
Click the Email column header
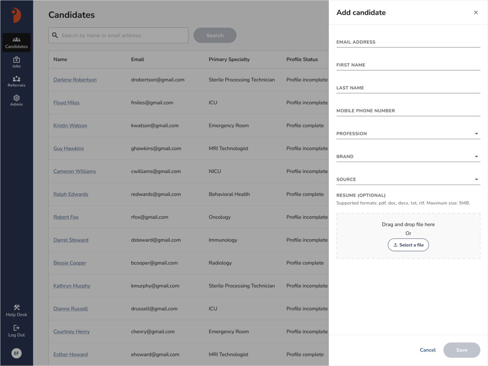tap(138, 59)
